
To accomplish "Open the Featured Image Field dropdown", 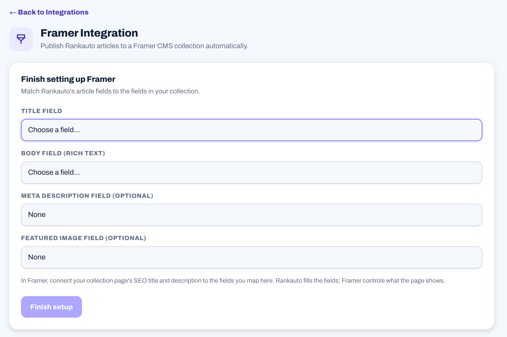I will 252,257.
